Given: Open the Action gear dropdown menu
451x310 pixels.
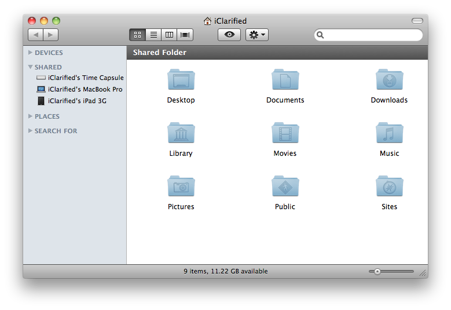Looking at the screenshot, I should (257, 35).
